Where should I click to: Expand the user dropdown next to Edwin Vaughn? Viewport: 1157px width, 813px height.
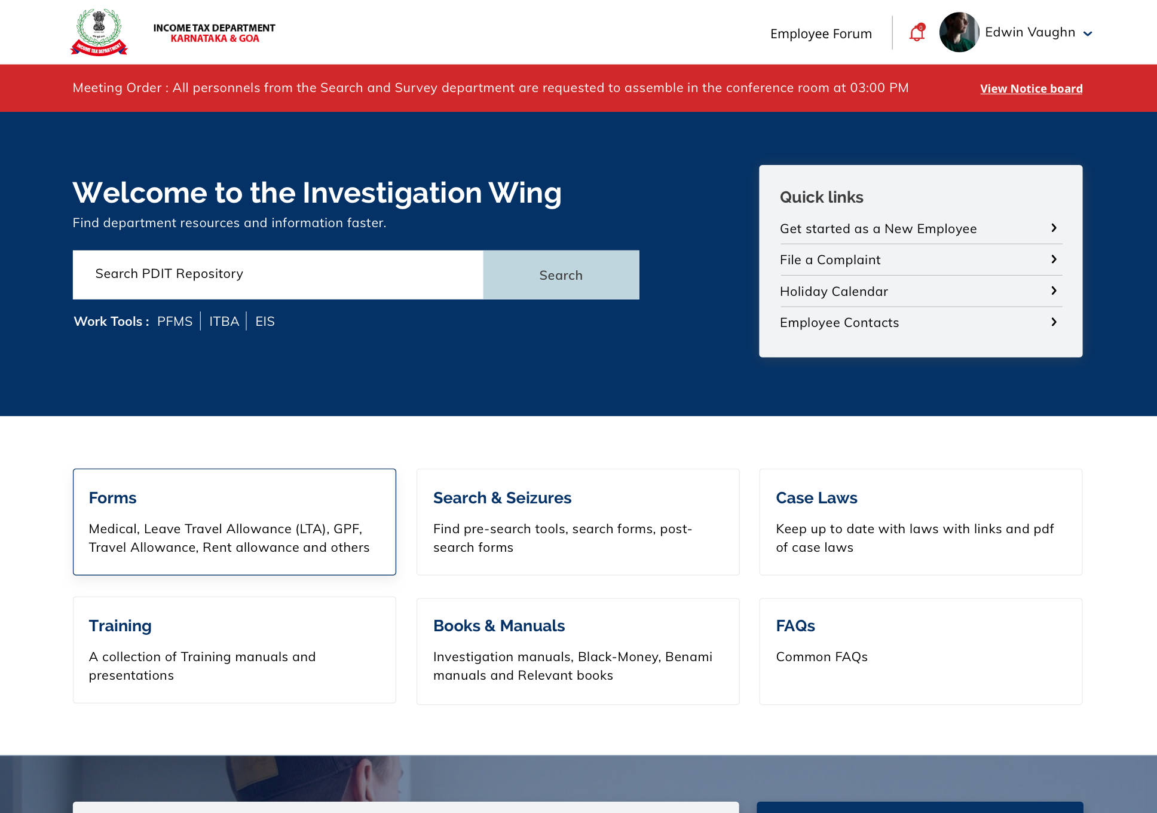pos(1088,33)
